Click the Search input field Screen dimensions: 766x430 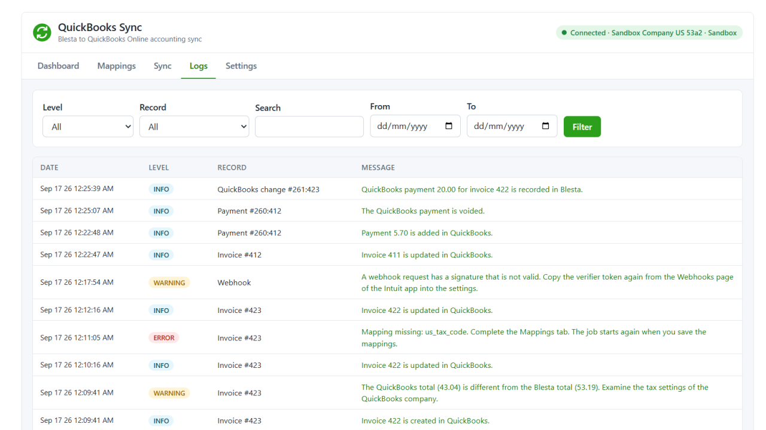coord(309,127)
